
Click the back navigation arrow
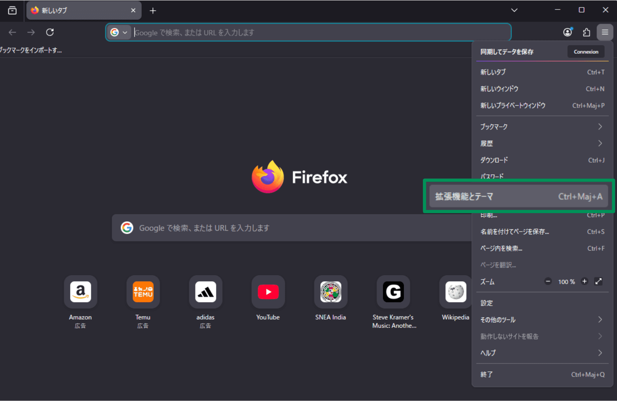click(x=12, y=32)
